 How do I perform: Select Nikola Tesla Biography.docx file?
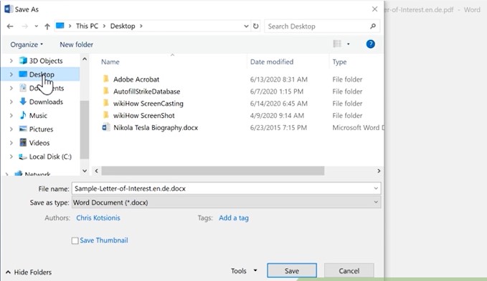(x=156, y=127)
